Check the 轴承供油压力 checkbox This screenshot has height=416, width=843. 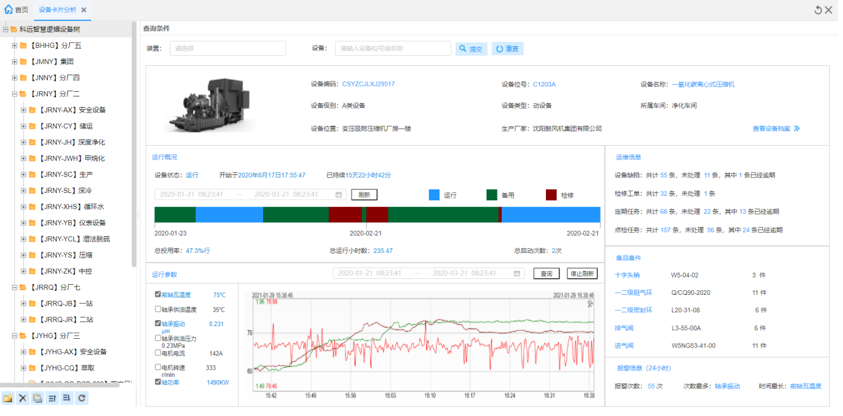point(158,338)
